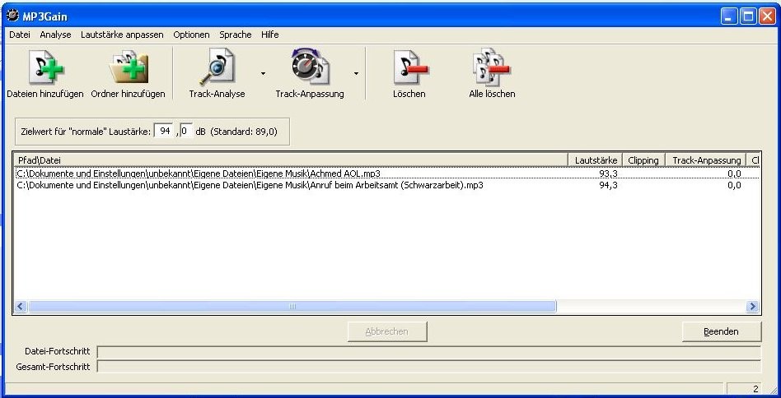Minimize the MP3Gain window
The width and height of the screenshot is (781, 398).
[x=729, y=16]
